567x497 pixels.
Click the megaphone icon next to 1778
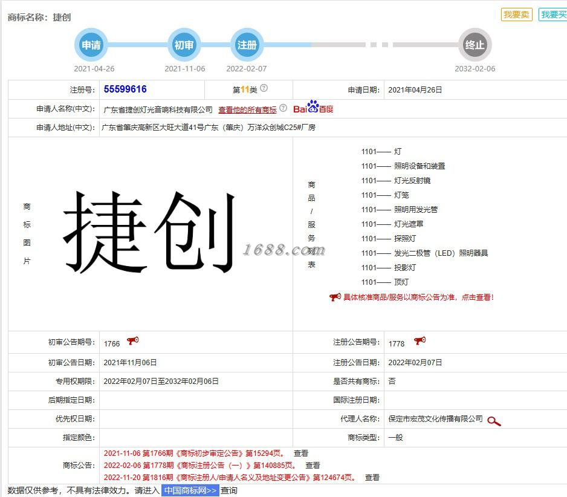pos(420,341)
